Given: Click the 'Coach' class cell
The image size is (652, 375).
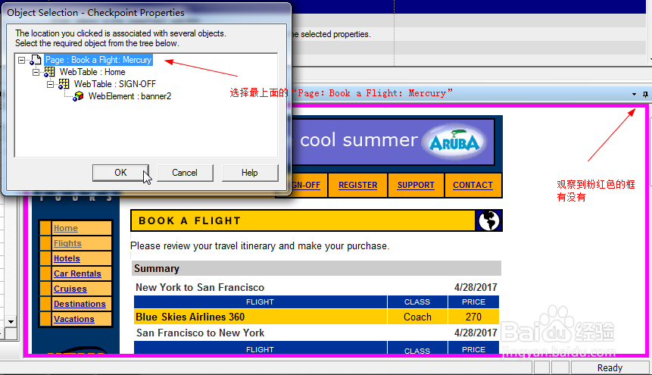Looking at the screenshot, I should tap(417, 317).
